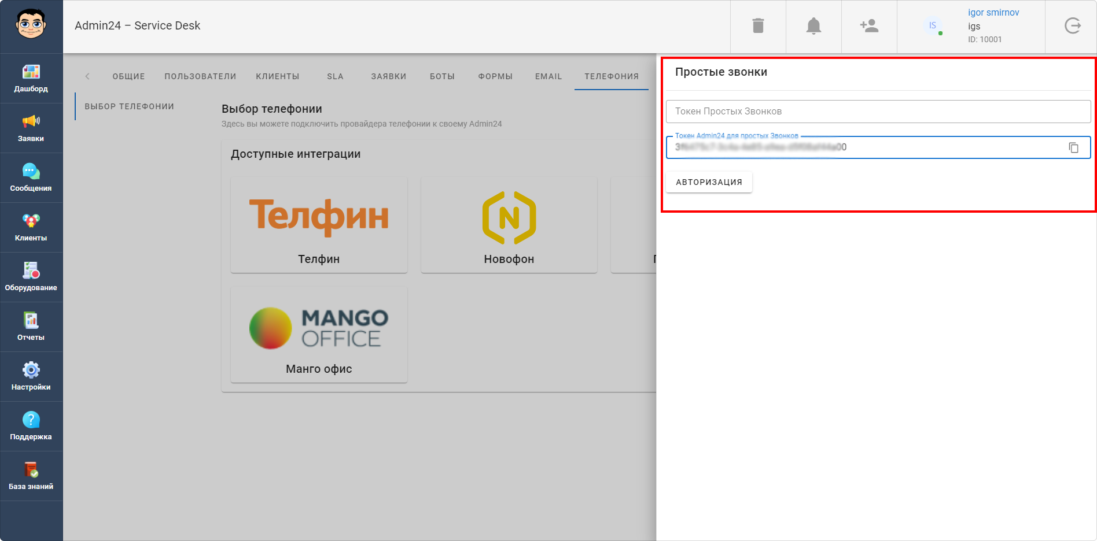Open the igor smirnov profile link
The image size is (1097, 541).
tap(993, 12)
